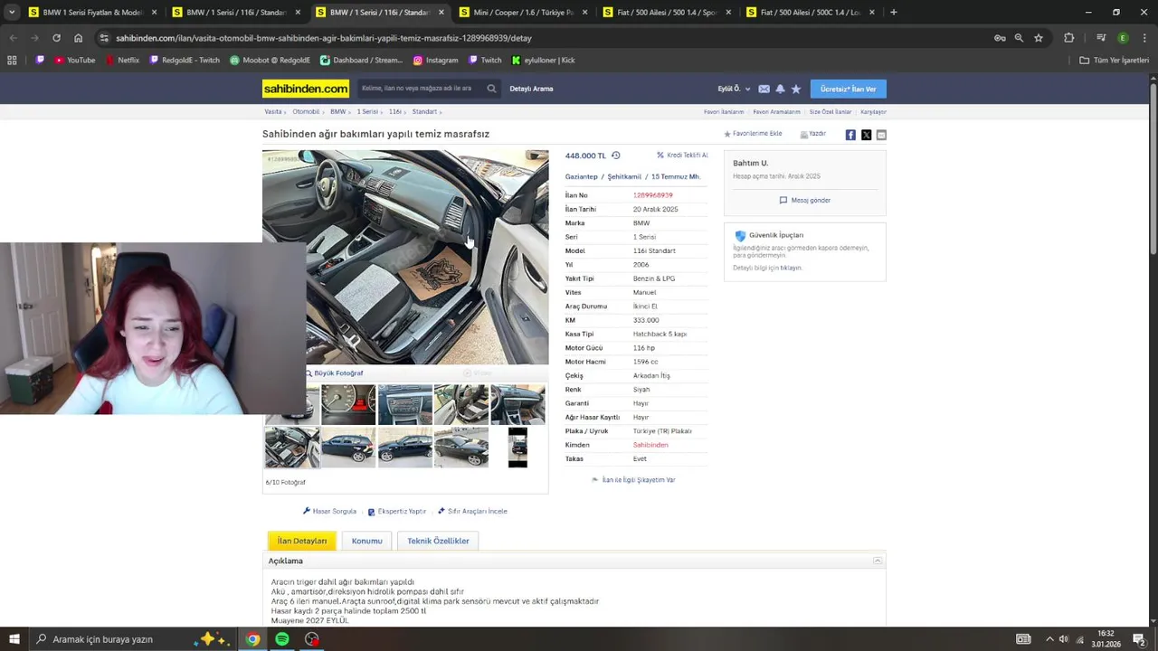Switch to the Mini Cooper 1.6 browser tab
1158x651 pixels.
[524, 13]
